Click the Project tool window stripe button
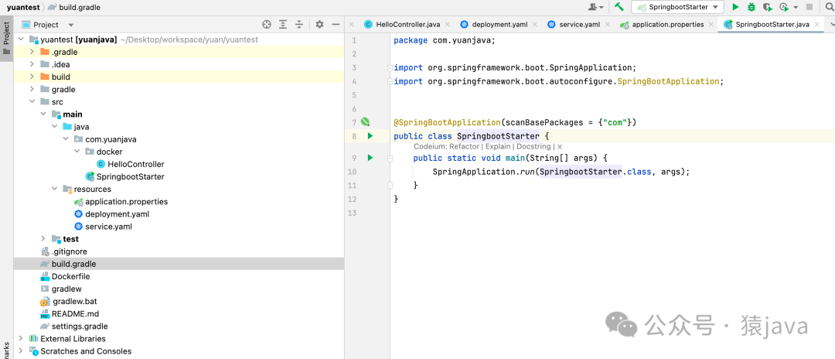 (6, 39)
